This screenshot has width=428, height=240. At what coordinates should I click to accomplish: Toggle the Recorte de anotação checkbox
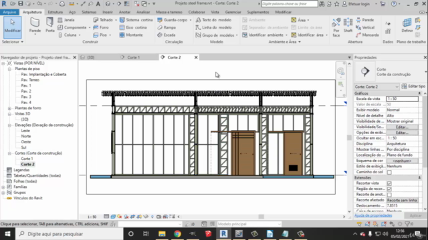coord(389,195)
